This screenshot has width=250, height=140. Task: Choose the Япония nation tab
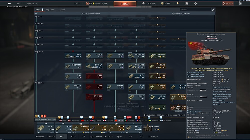click(108, 120)
